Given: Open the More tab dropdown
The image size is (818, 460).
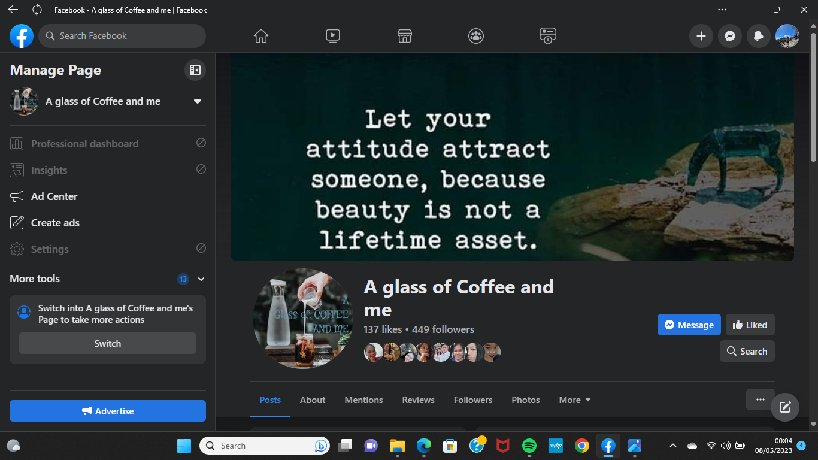Looking at the screenshot, I should 575,400.
